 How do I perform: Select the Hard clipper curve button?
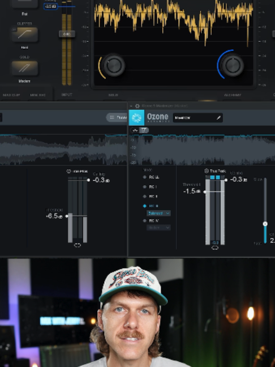tap(24, 35)
